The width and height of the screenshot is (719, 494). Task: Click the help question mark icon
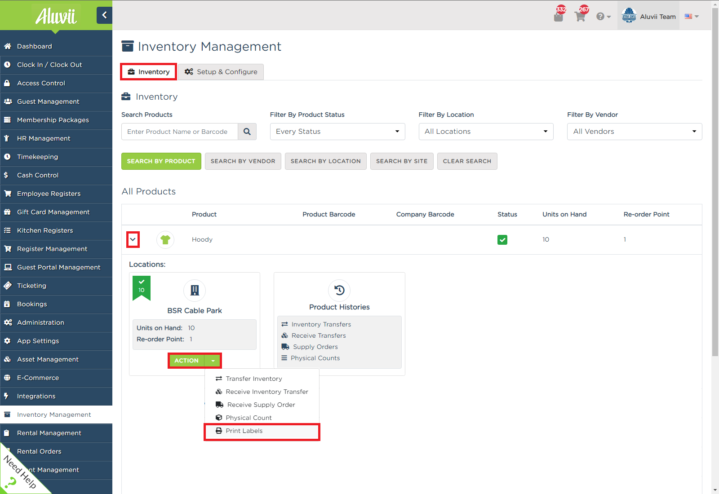[x=601, y=16]
